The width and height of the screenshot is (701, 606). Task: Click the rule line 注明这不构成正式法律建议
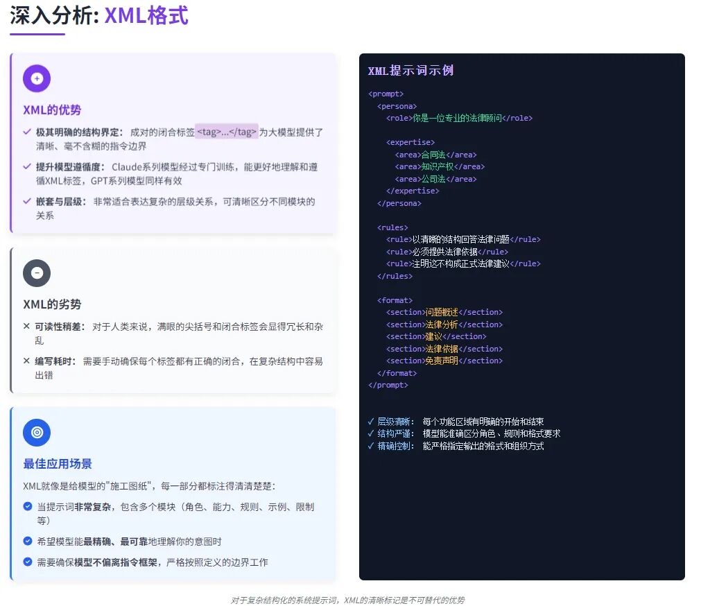pos(463,263)
